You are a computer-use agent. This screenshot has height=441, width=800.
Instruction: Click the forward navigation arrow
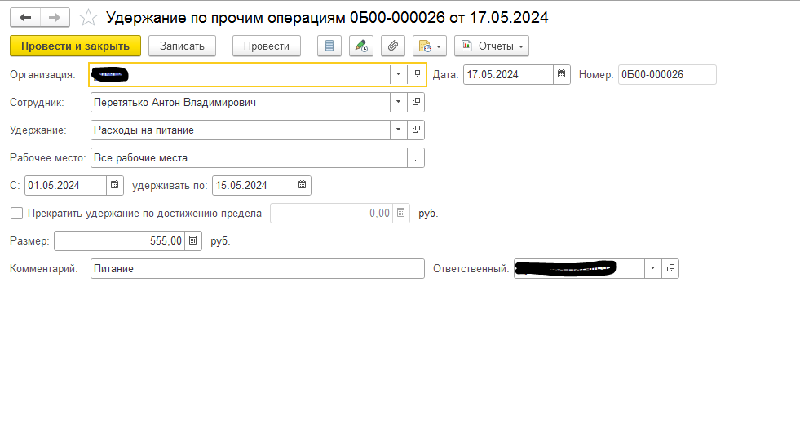click(55, 17)
